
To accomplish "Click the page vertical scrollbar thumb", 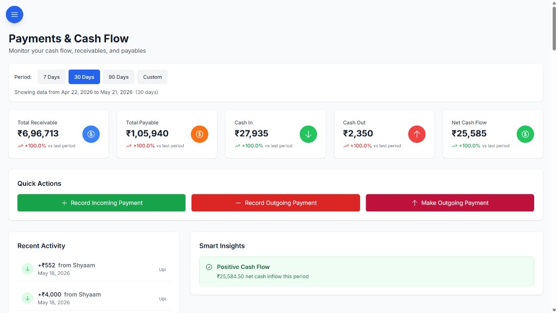I will point(554,28).
